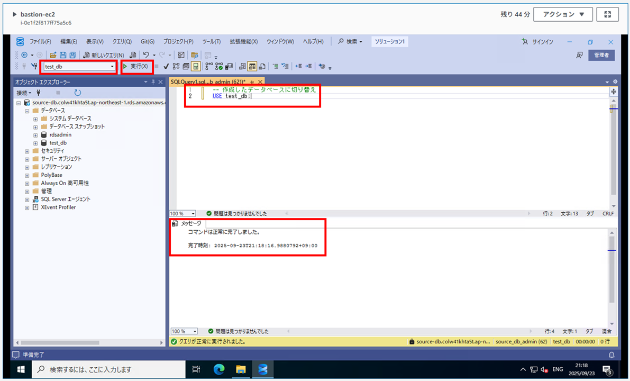
Task: Toggle the IntelliSense enabled icon
Action: [x=196, y=66]
